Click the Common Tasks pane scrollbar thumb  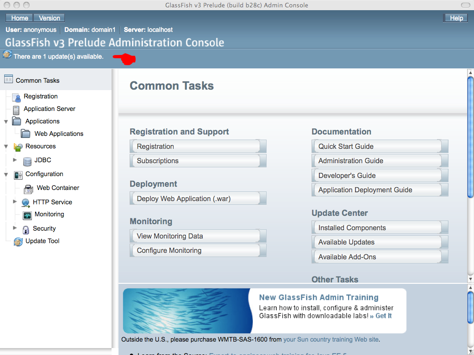(x=470, y=137)
